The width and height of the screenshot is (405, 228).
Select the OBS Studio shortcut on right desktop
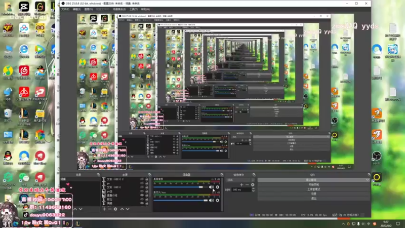[377, 158]
